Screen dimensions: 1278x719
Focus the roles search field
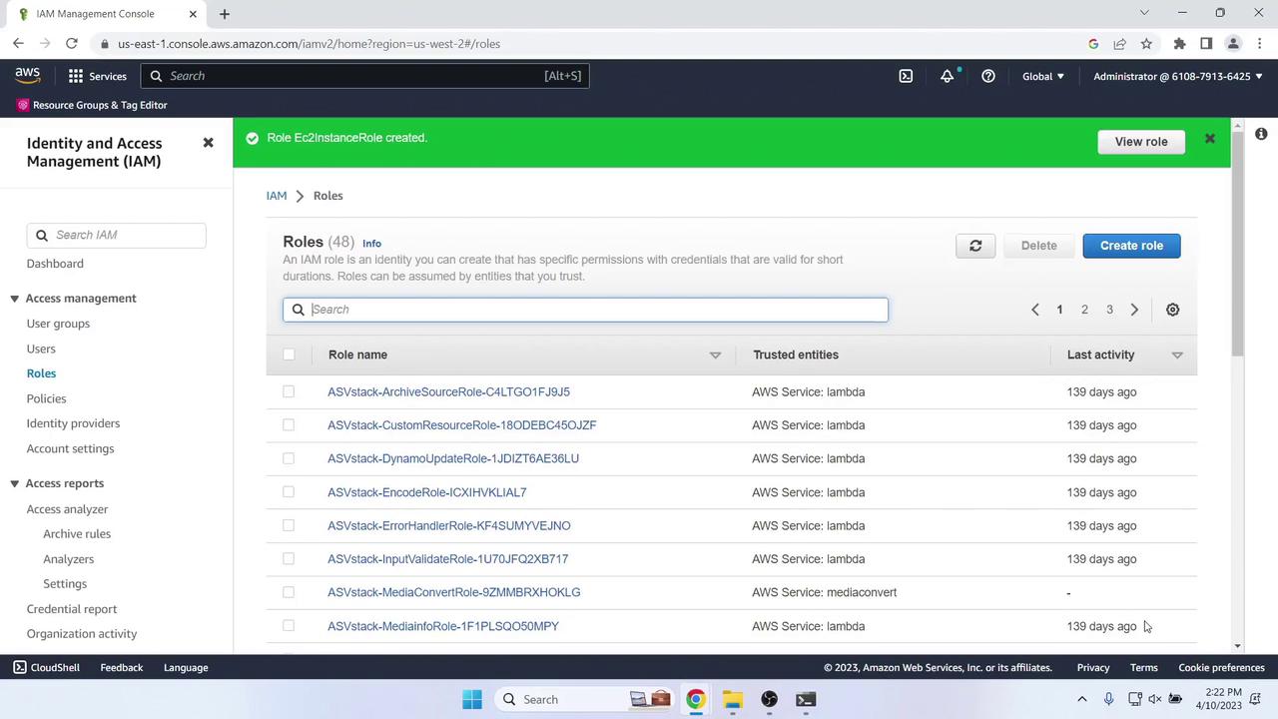[x=585, y=310]
